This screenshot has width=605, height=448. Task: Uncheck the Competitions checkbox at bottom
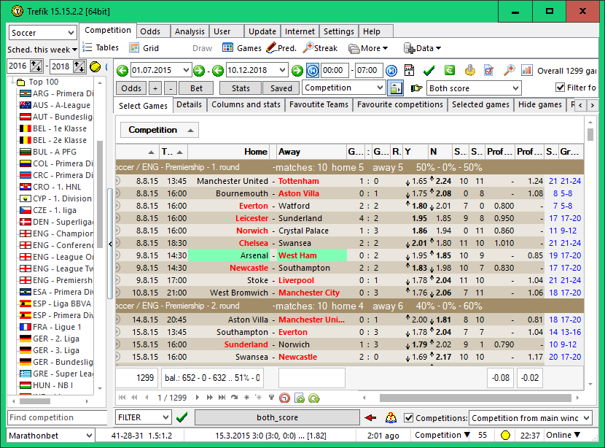(408, 418)
